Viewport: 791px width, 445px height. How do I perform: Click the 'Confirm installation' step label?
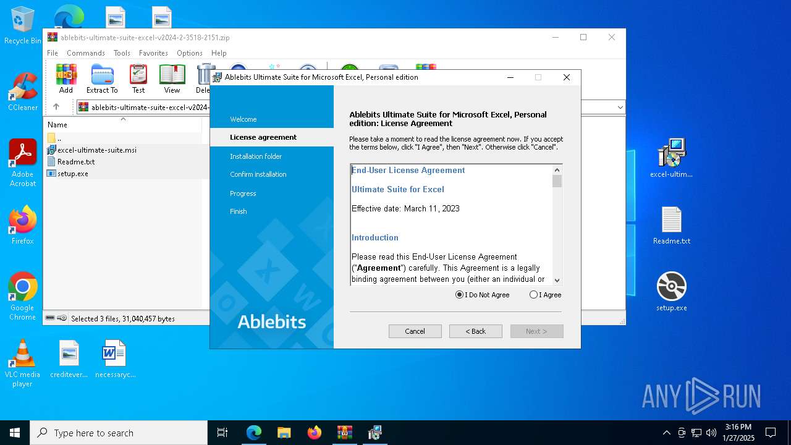[x=258, y=174]
